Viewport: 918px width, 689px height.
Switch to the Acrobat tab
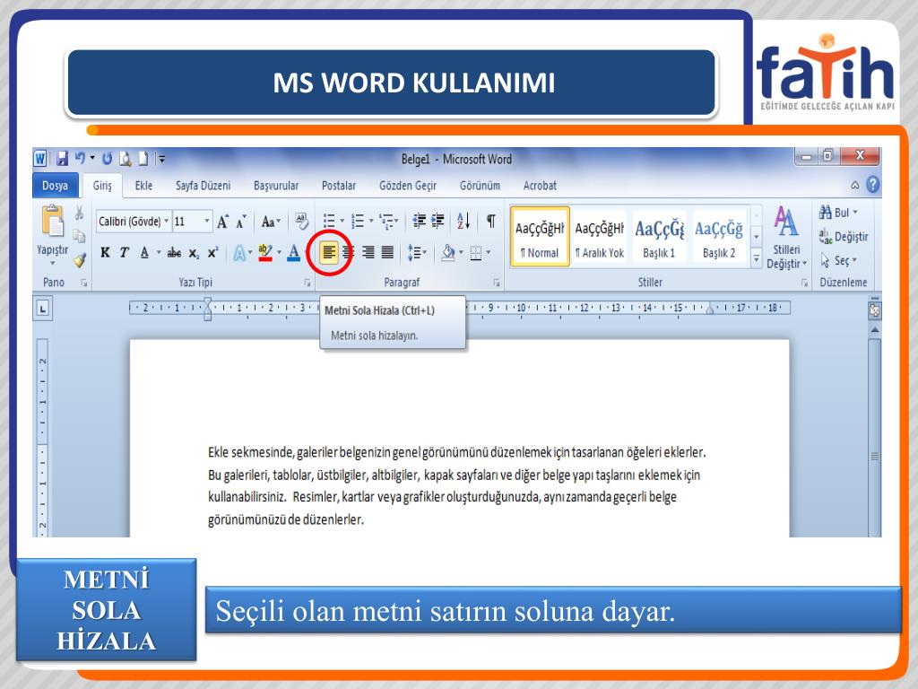click(540, 186)
